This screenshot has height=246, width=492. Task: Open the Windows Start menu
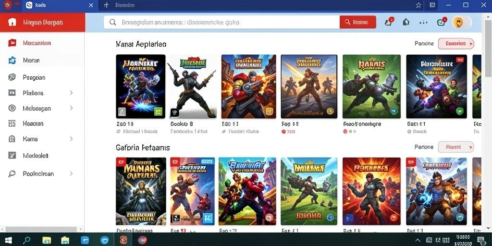pyautogui.click(x=9, y=240)
